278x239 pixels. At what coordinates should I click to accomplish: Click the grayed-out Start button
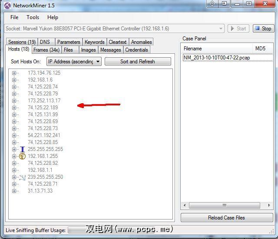tap(238, 29)
